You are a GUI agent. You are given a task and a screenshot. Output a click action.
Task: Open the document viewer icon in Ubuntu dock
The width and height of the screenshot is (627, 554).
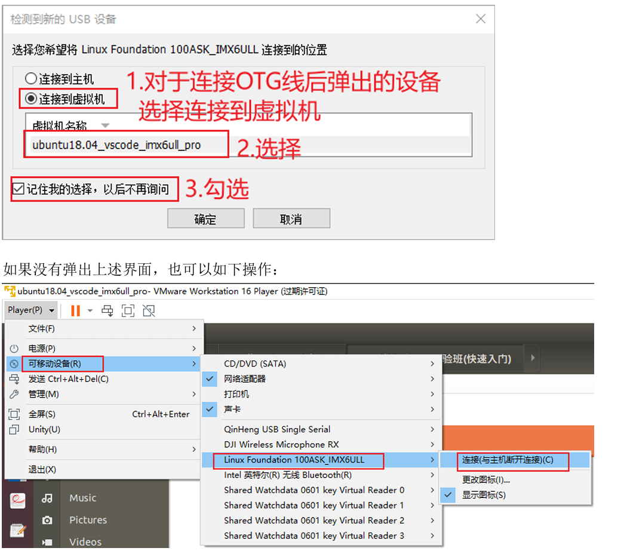click(x=18, y=501)
